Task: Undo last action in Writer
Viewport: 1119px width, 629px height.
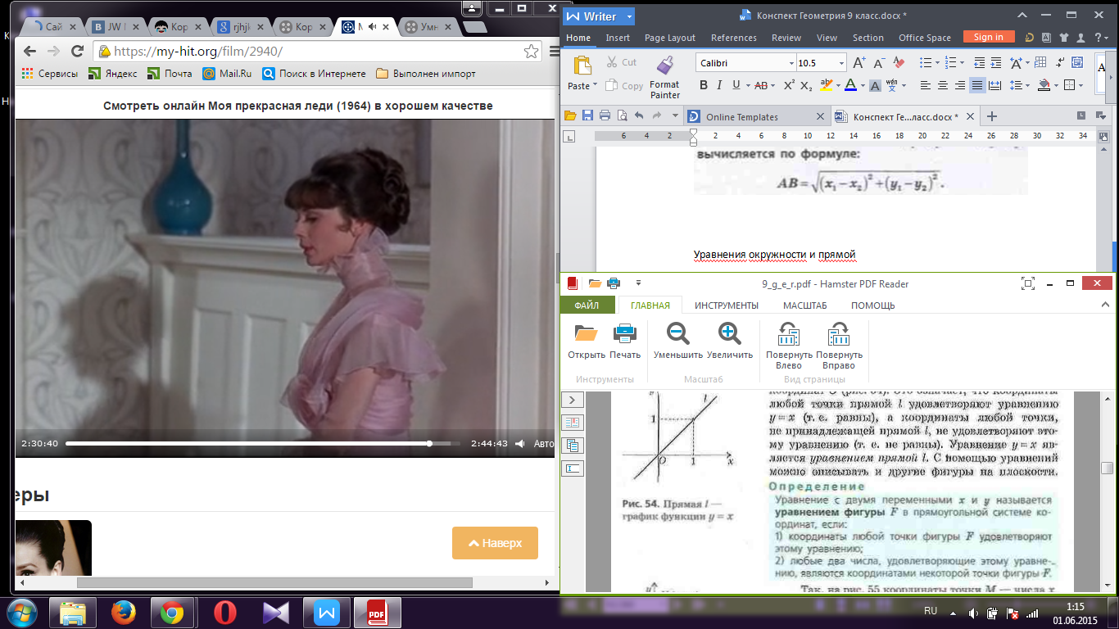Action: (x=639, y=115)
